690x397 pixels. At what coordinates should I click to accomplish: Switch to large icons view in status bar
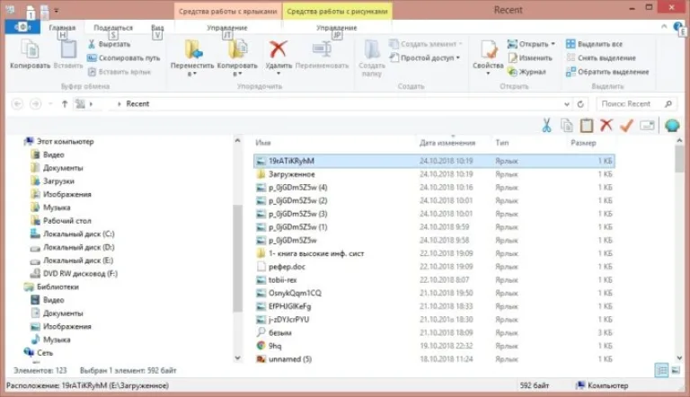(676, 370)
